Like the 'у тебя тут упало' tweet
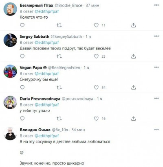Viewport: 163px width, 167px height. click(96, 119)
